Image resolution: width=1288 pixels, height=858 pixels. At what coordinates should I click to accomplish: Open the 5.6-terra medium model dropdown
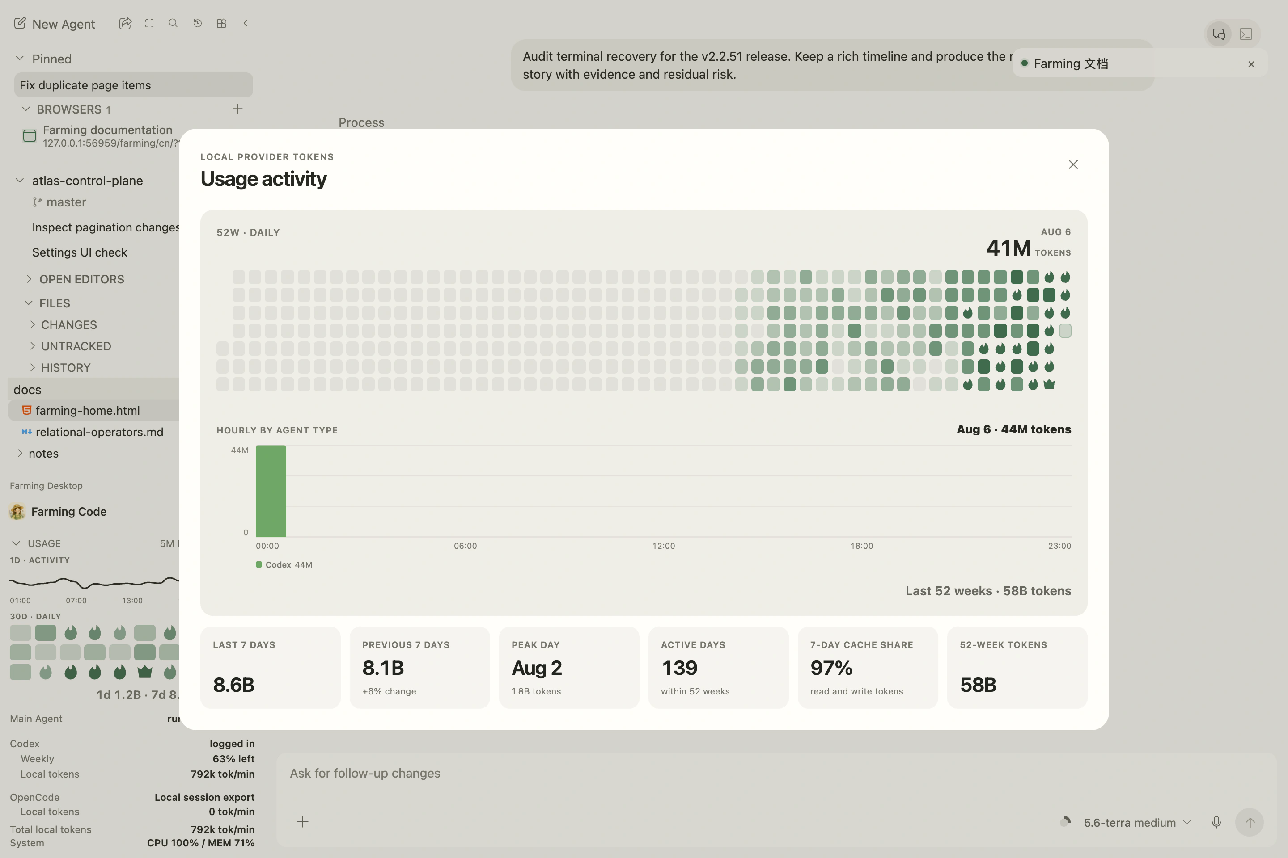pyautogui.click(x=1137, y=822)
